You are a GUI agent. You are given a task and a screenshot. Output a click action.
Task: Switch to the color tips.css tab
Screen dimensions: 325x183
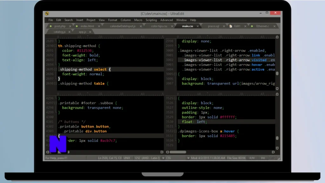click(159, 26)
